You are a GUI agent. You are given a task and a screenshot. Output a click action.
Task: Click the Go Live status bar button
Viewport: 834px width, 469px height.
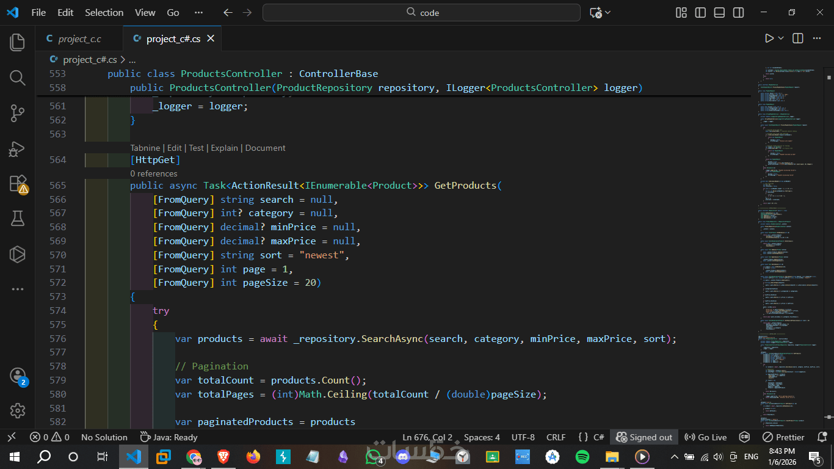705,437
